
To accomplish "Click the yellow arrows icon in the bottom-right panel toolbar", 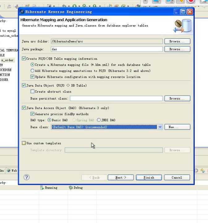I will 203,171.
